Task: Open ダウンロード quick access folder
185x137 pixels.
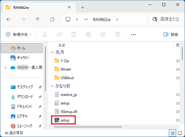Action: coord(22,97)
